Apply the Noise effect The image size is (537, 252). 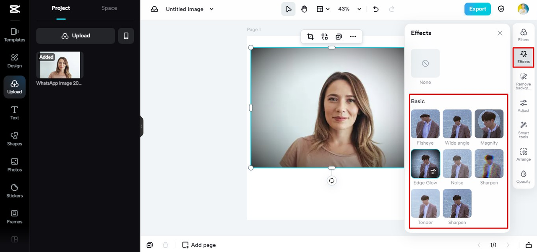(x=457, y=164)
